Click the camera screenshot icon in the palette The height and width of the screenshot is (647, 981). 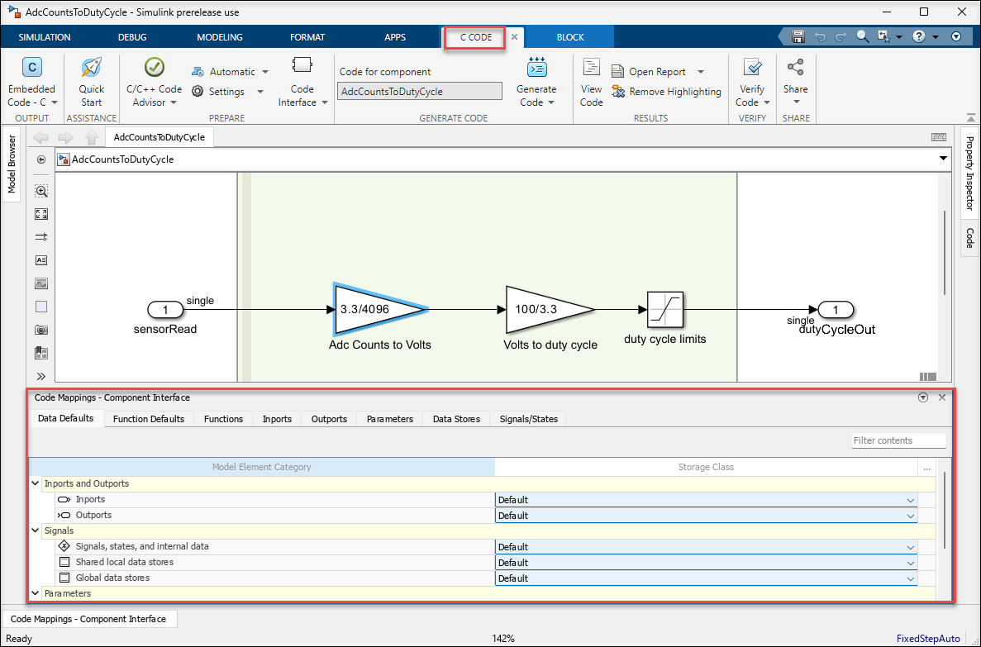(x=40, y=330)
